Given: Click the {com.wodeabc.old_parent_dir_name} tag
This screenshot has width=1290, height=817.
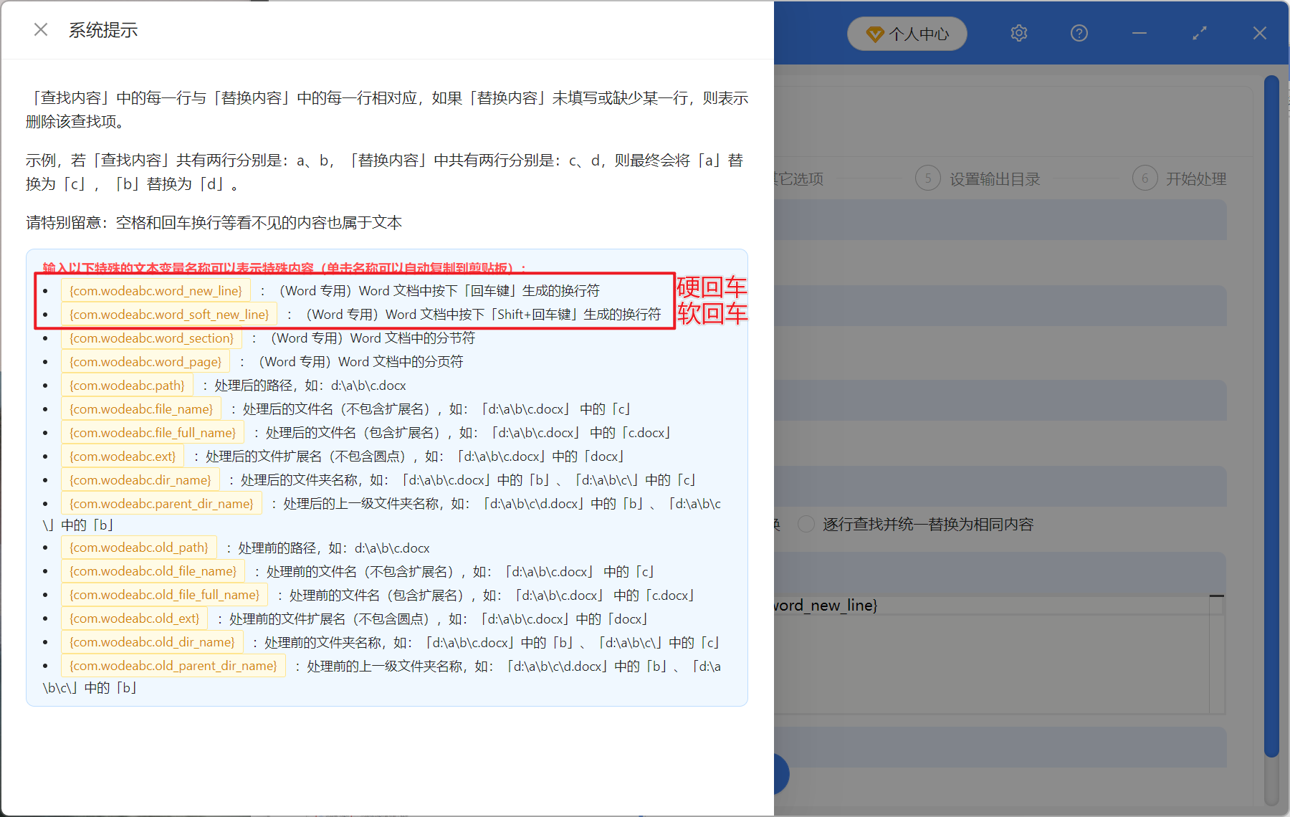Looking at the screenshot, I should click(173, 665).
